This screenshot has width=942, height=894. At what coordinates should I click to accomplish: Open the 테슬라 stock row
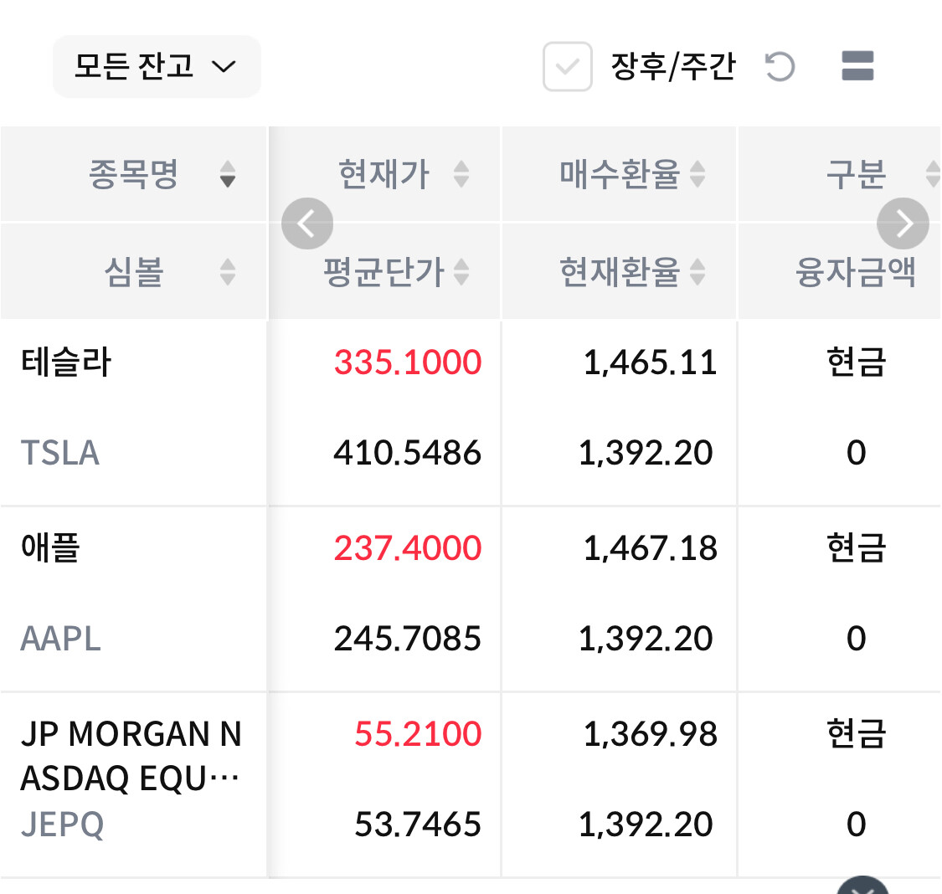[67, 362]
